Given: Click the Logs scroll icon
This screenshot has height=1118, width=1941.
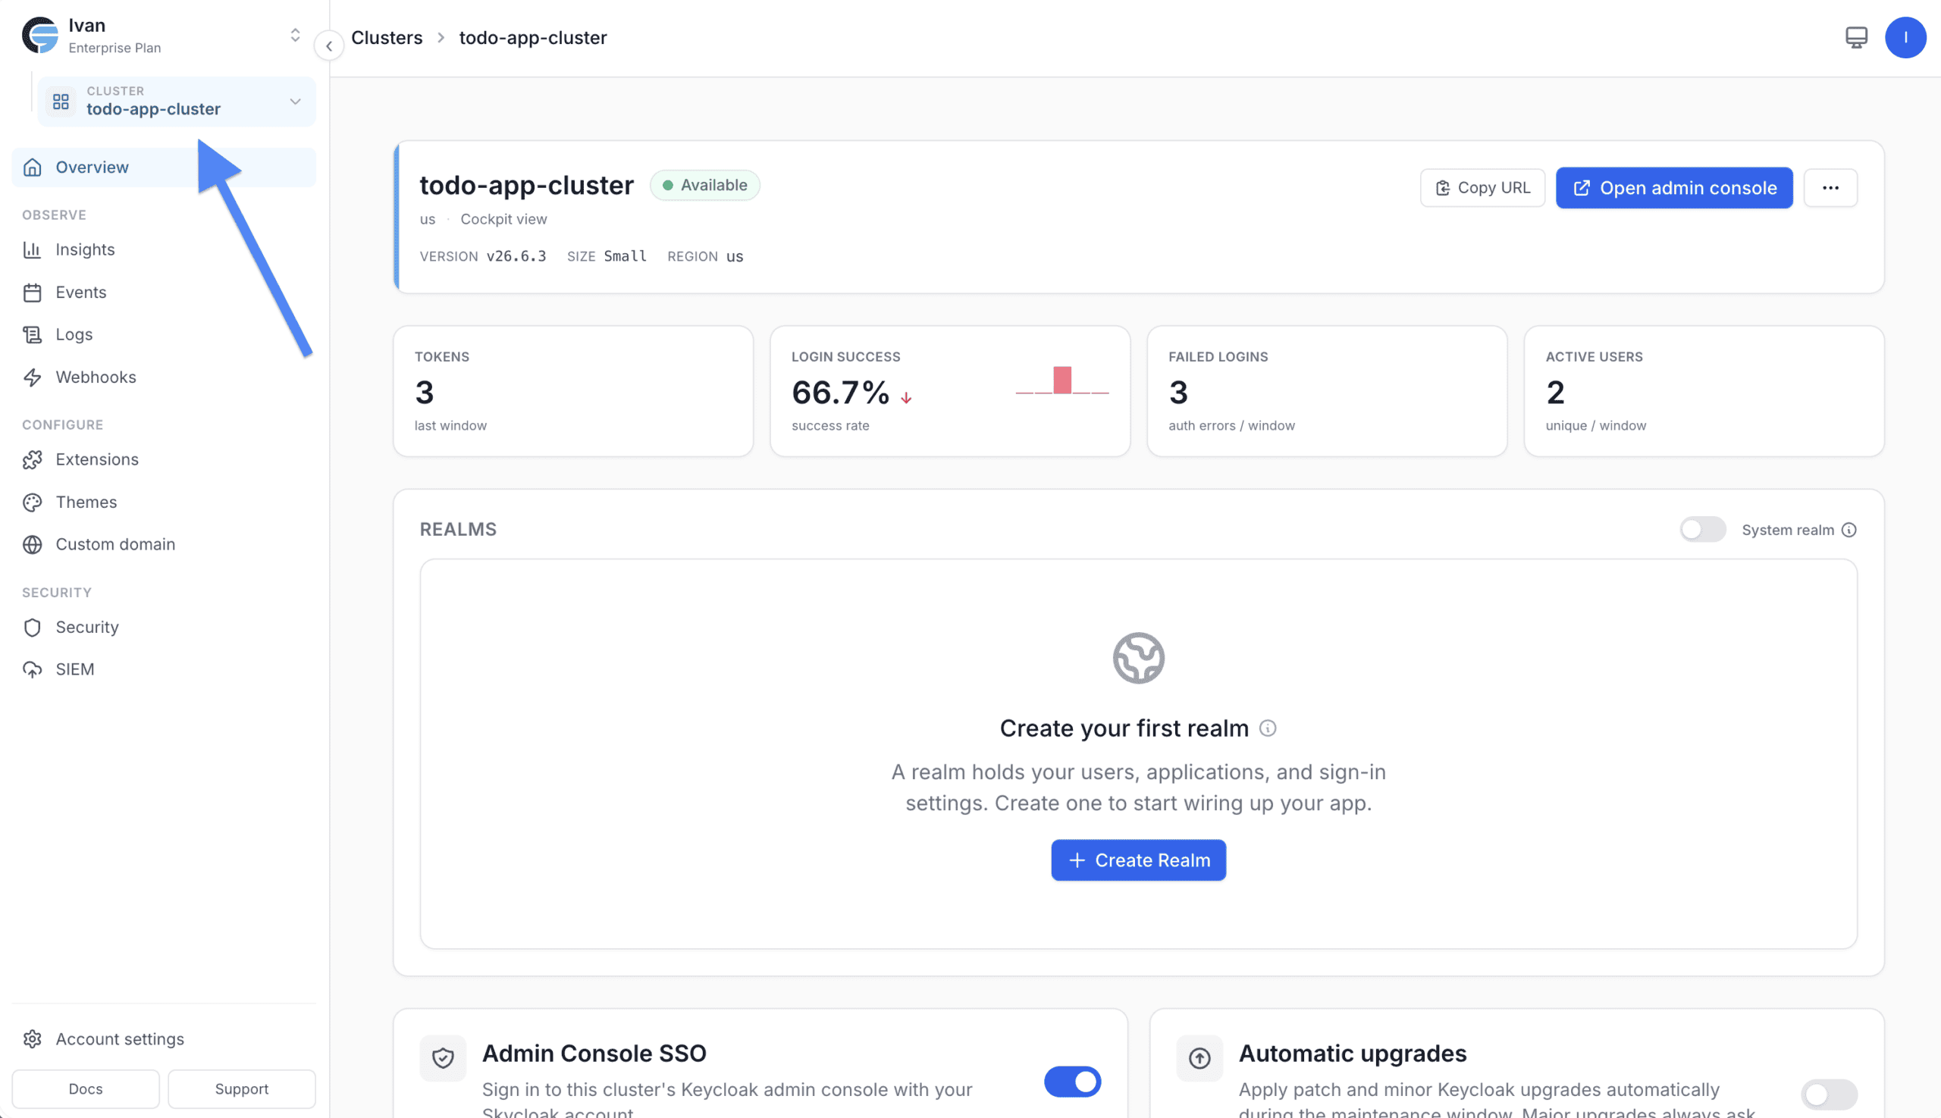Looking at the screenshot, I should click(x=33, y=335).
